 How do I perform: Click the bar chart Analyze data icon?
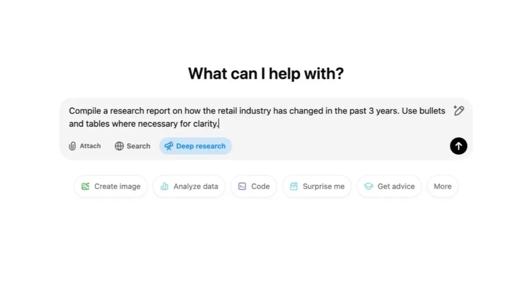pos(164,186)
